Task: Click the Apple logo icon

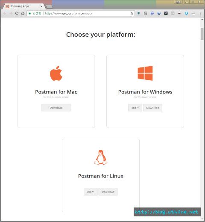Action: click(x=56, y=73)
